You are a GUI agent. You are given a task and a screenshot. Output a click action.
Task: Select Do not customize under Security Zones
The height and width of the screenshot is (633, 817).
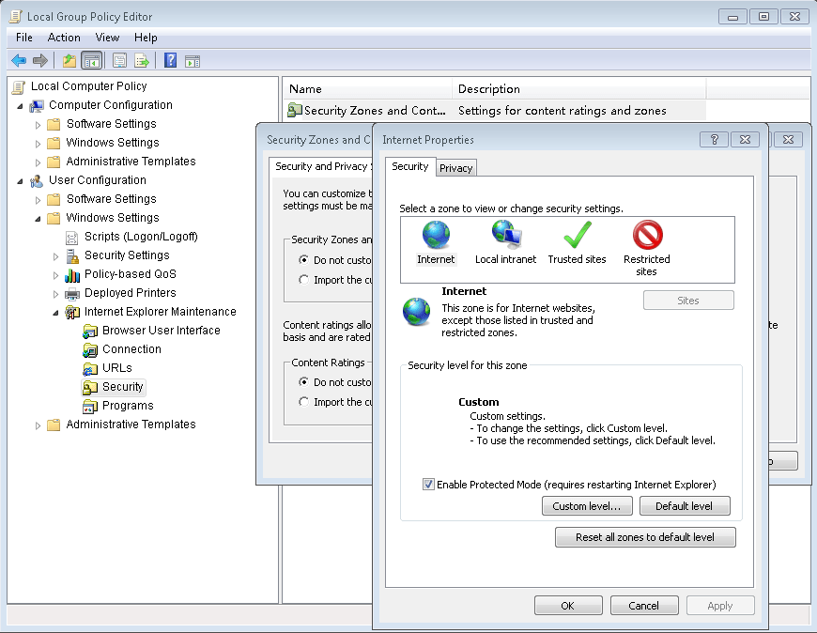303,259
